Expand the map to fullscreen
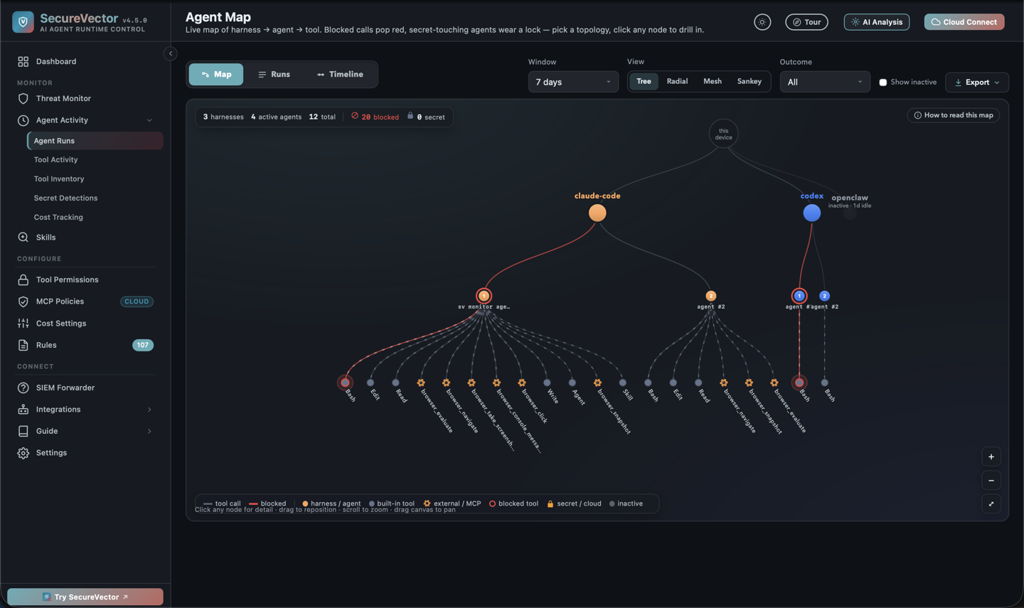Image resolution: width=1024 pixels, height=608 pixels. point(991,504)
